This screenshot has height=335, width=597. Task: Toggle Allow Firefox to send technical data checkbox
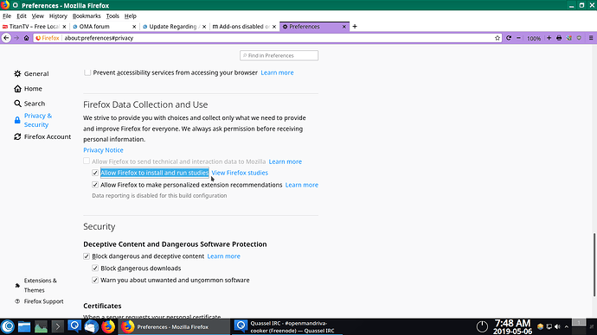[x=87, y=161]
